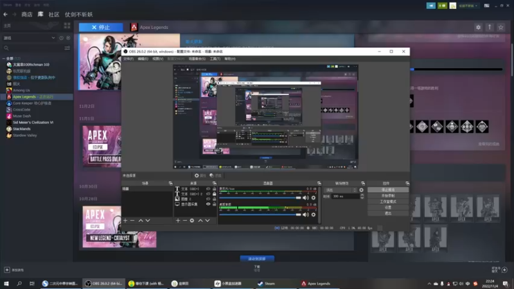Open settings gear for the first mixer channel
Image resolution: width=514 pixels, height=289 pixels.
pos(314,198)
